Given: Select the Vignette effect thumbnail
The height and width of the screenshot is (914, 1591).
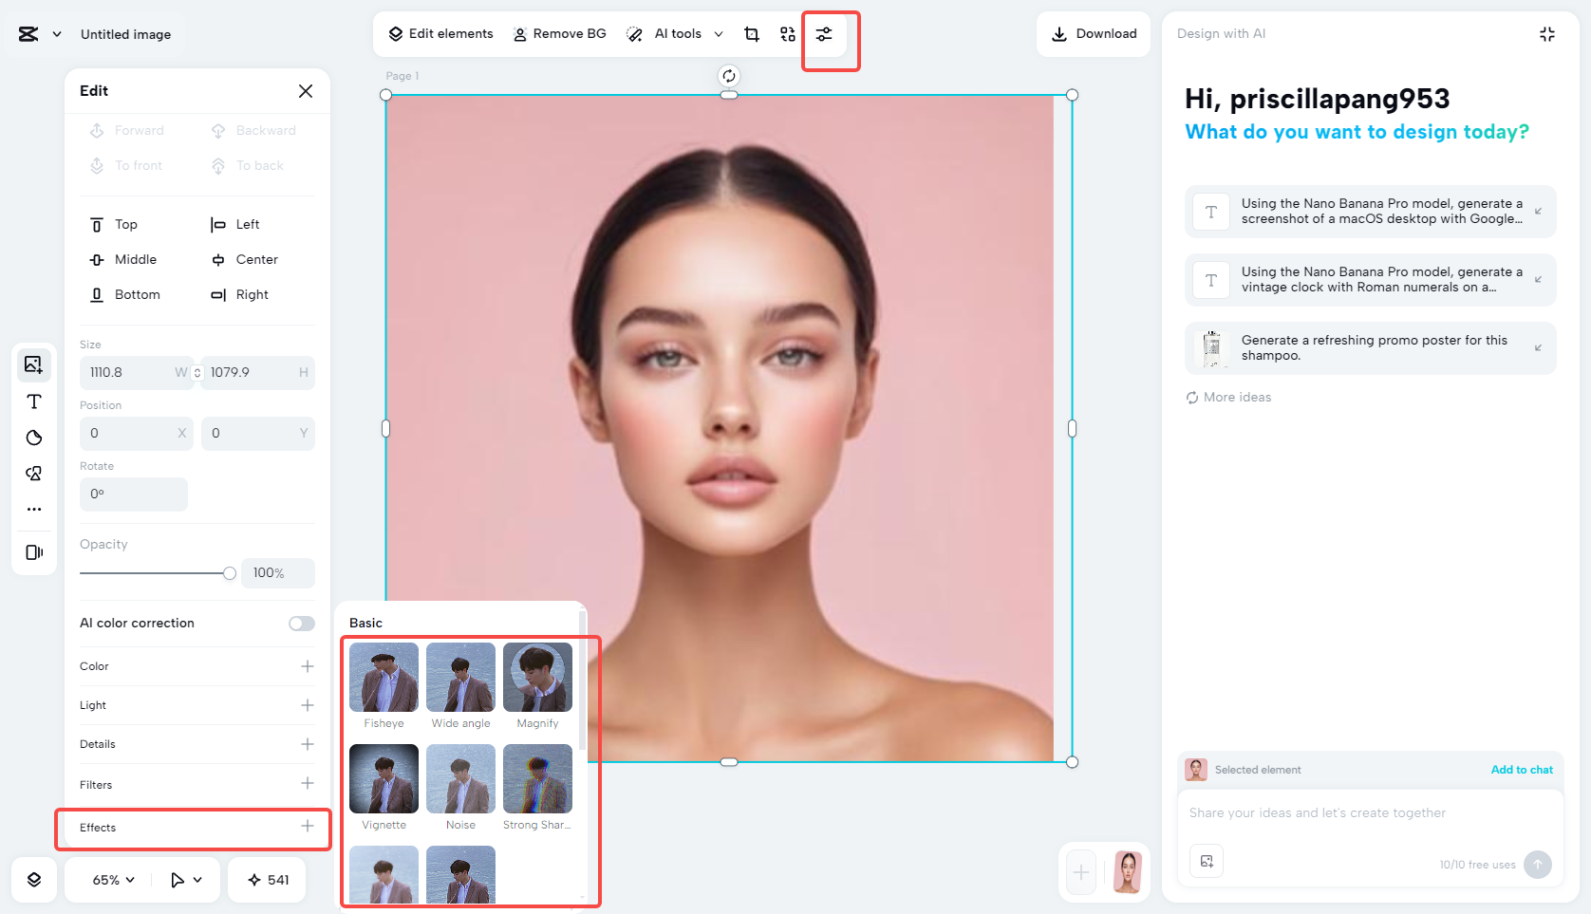Looking at the screenshot, I should 383,778.
